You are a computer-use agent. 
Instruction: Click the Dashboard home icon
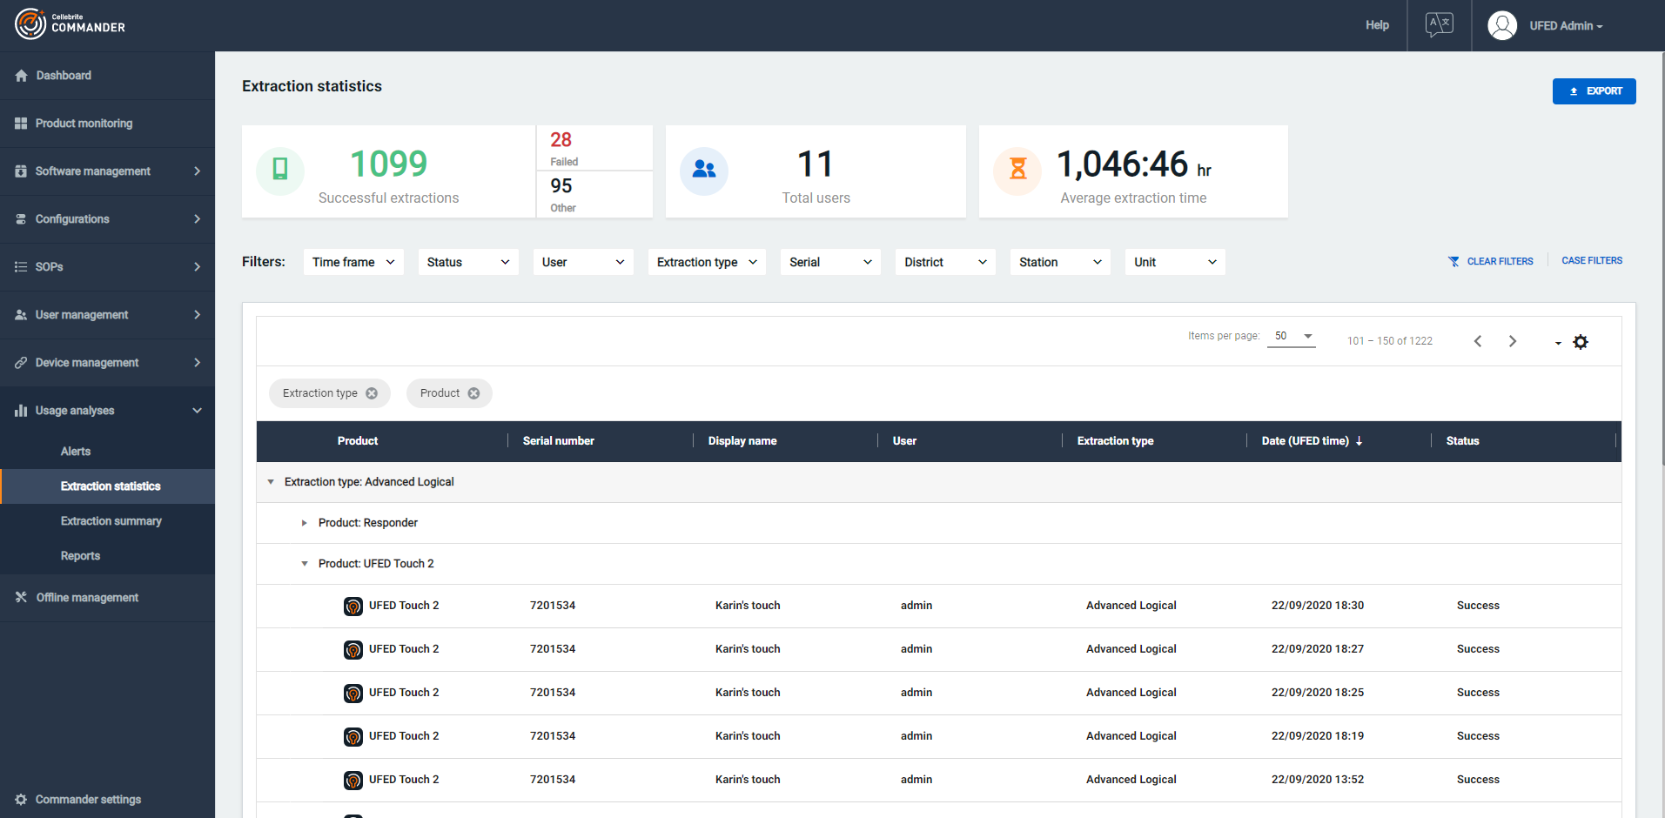(21, 76)
